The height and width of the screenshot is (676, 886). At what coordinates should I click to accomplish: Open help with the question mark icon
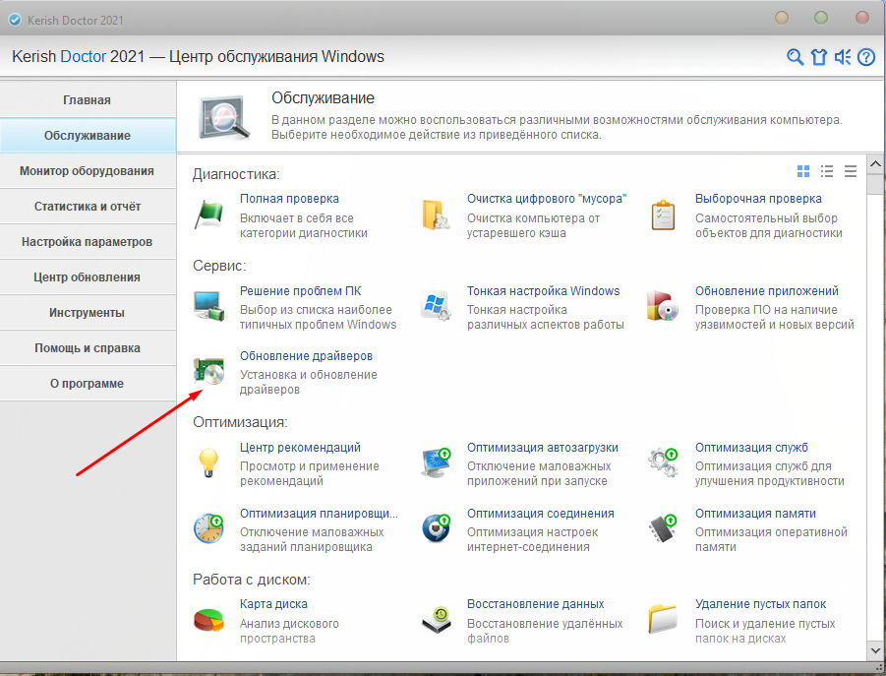pos(866,56)
